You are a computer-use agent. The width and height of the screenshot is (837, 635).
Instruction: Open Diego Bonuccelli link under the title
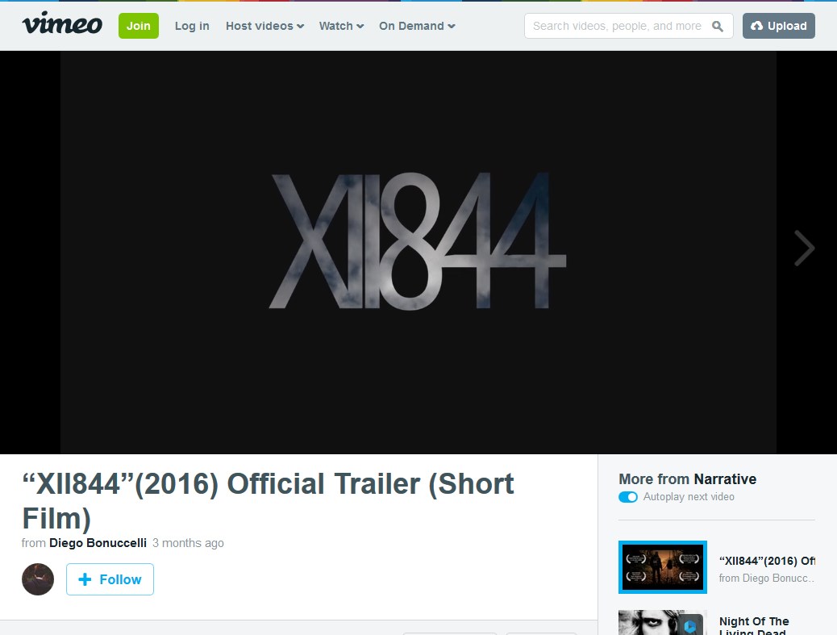pos(98,543)
